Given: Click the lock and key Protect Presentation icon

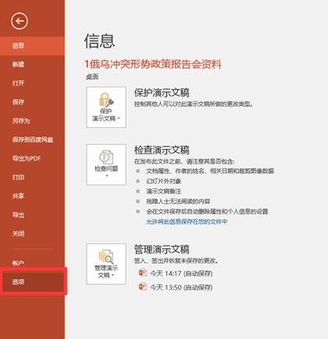Looking at the screenshot, I should (106, 100).
